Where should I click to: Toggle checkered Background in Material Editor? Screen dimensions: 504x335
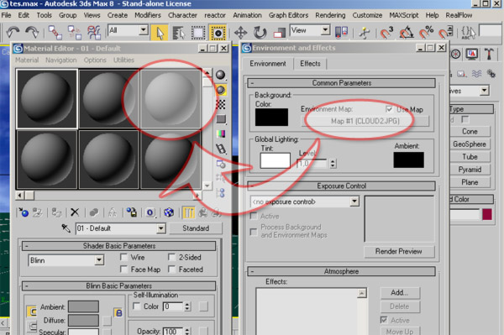(x=220, y=104)
